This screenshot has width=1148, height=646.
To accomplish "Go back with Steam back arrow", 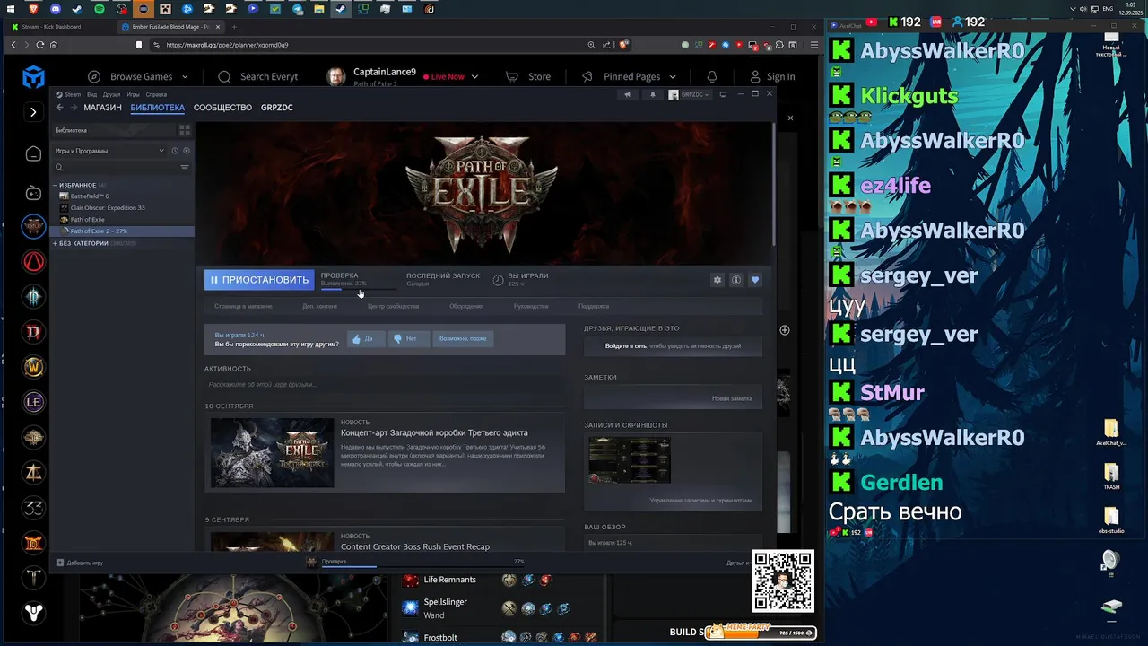I will 60,108.
